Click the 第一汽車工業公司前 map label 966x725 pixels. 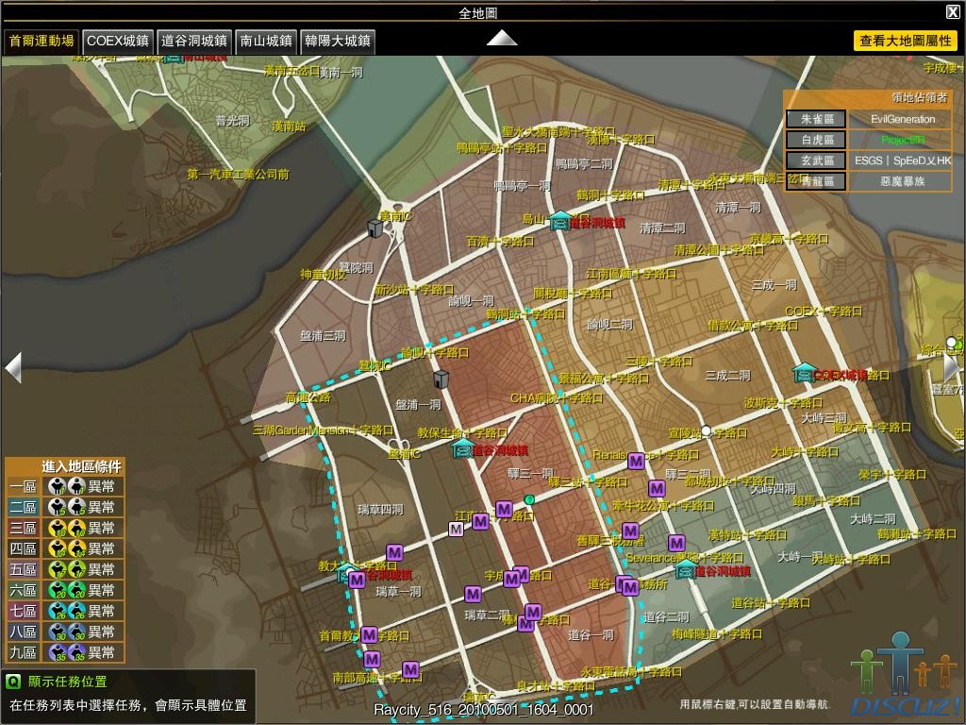(x=239, y=175)
